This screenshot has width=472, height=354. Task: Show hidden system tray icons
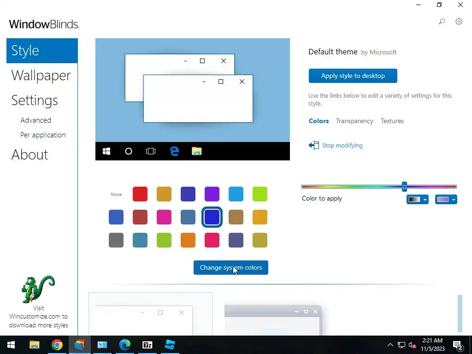(x=390, y=345)
